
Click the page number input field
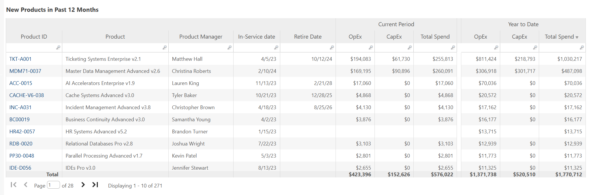[53, 185]
